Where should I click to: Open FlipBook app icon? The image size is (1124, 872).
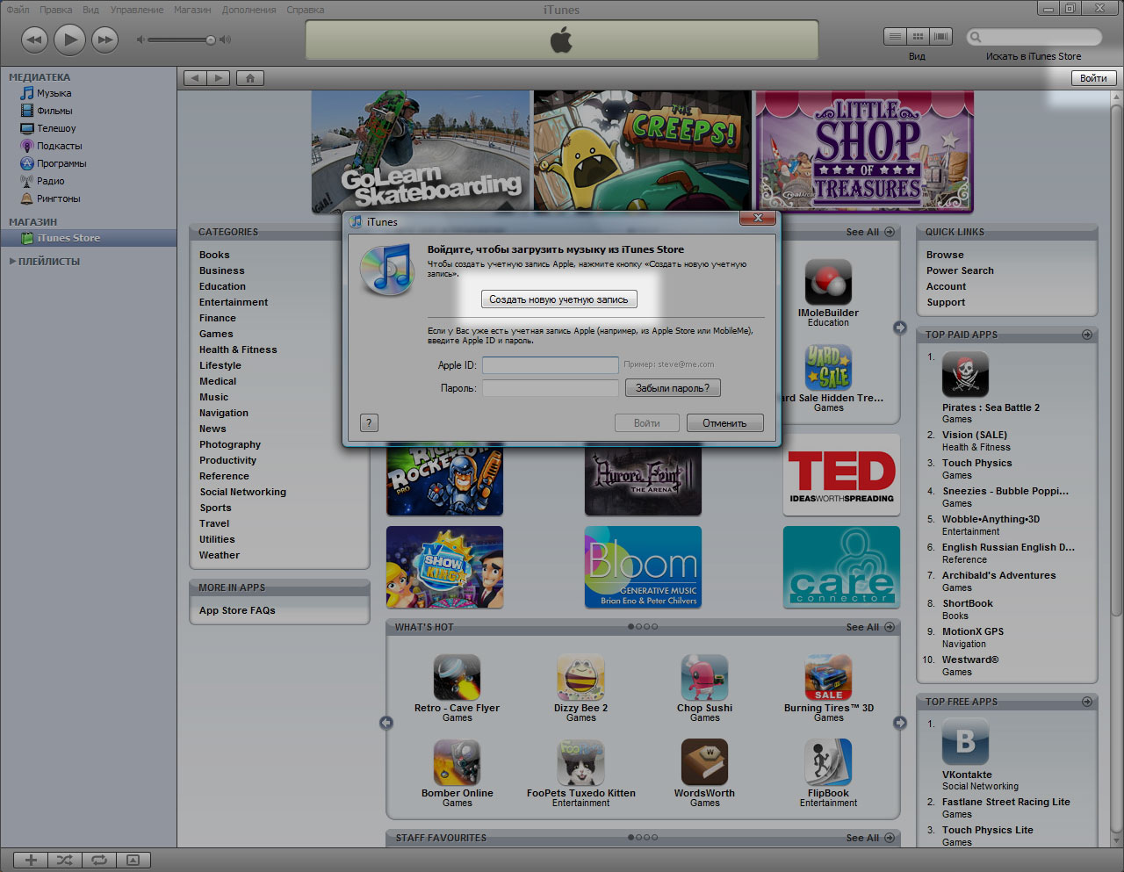[828, 762]
